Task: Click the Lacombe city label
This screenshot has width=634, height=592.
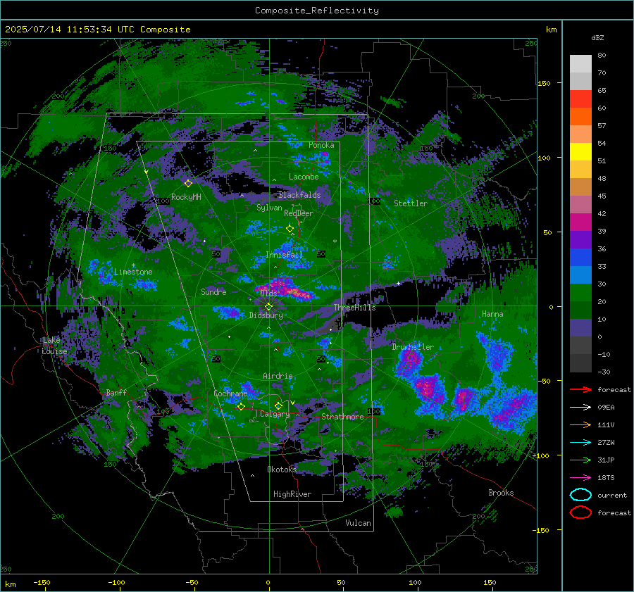Action: [304, 177]
